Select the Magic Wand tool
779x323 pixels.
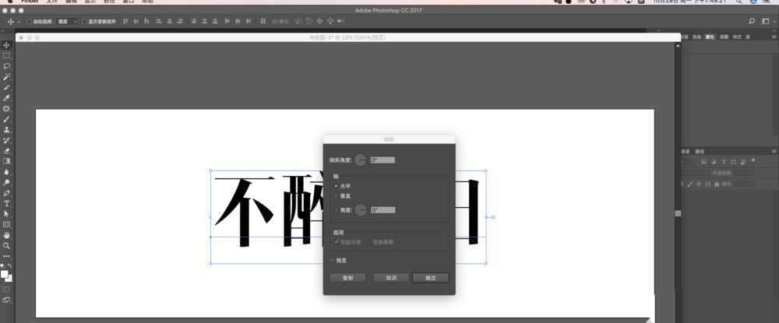[7, 77]
